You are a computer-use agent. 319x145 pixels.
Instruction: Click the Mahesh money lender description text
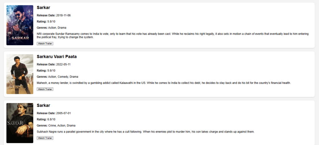click(x=164, y=83)
